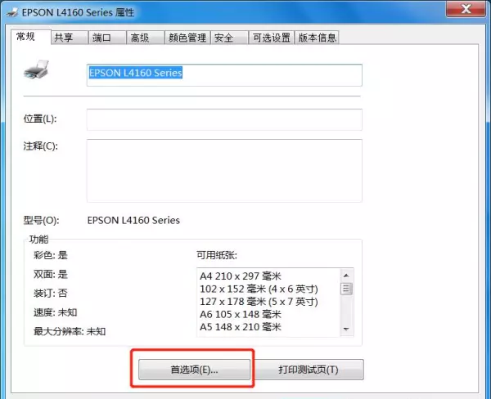Switch to the 共享 tab
The width and height of the screenshot is (491, 399).
(x=70, y=38)
